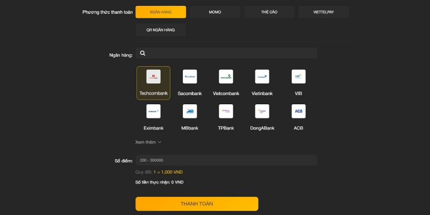Select the DongABank logo icon

262,111
